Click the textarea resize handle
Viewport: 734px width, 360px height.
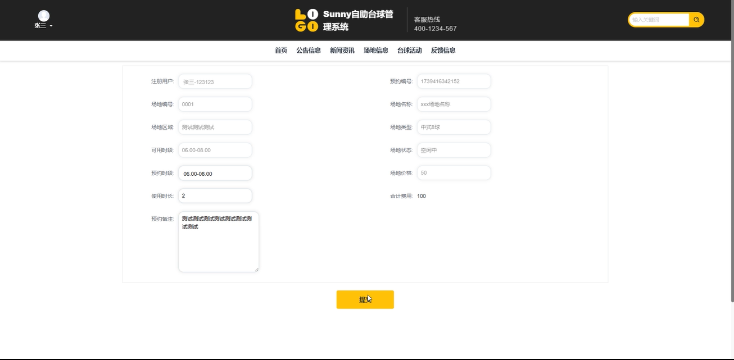pyautogui.click(x=256, y=270)
